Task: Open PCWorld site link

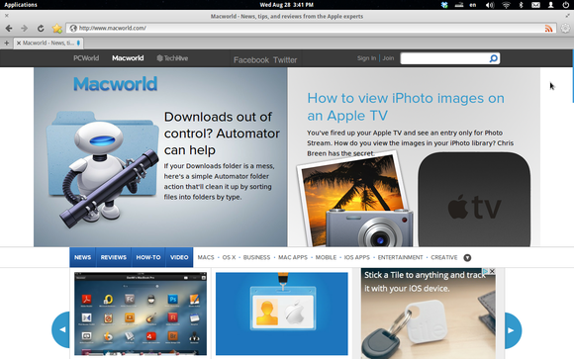Action: (86, 58)
